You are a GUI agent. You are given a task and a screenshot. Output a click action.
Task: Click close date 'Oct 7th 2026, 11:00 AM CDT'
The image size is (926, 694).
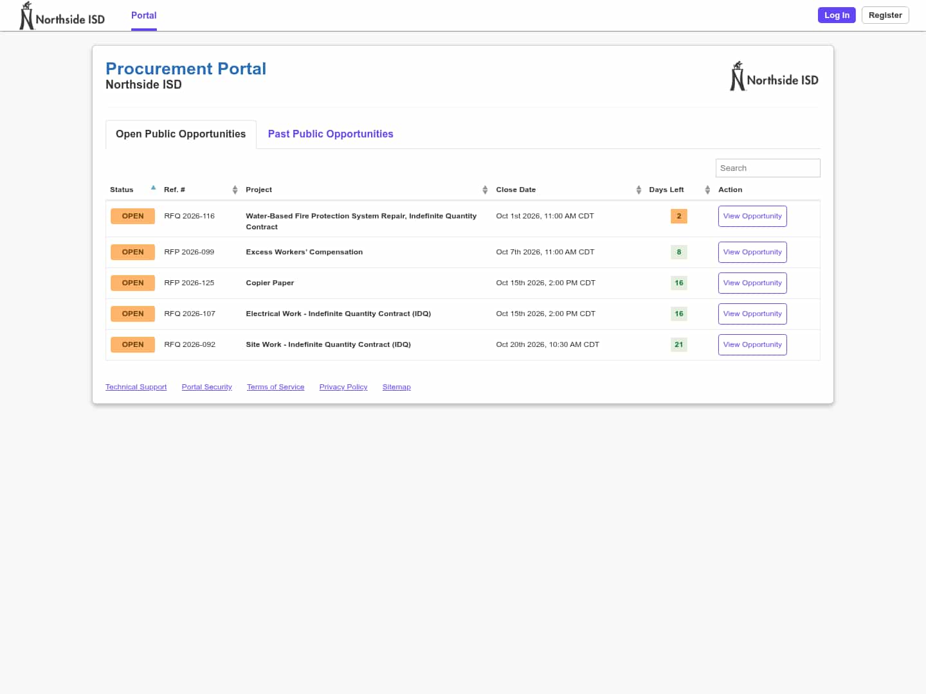(545, 253)
